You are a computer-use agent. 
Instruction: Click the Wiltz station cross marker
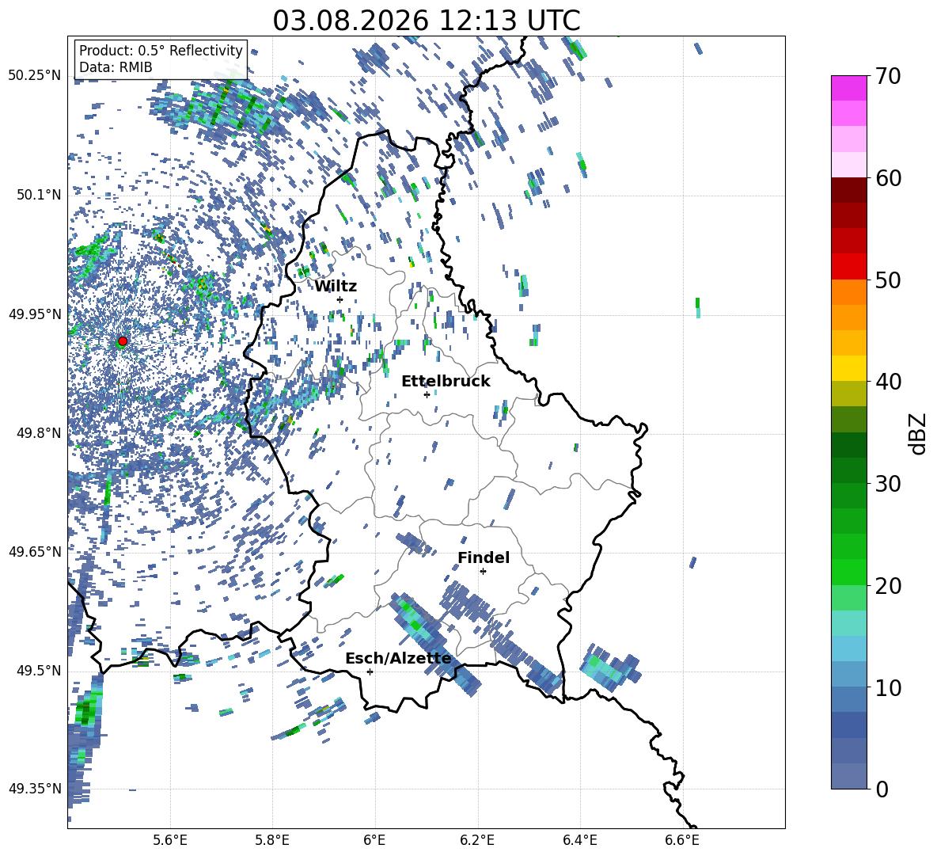(340, 299)
